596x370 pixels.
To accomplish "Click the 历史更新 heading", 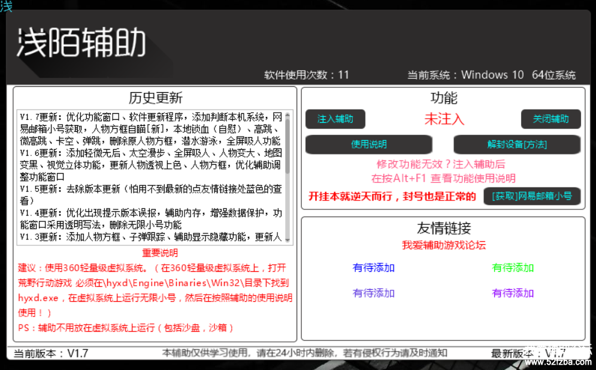I will (x=156, y=98).
